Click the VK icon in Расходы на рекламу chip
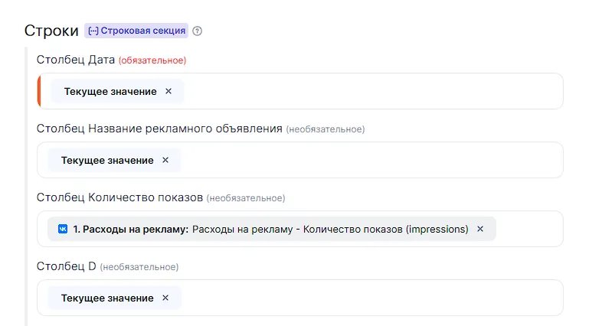 coord(63,229)
